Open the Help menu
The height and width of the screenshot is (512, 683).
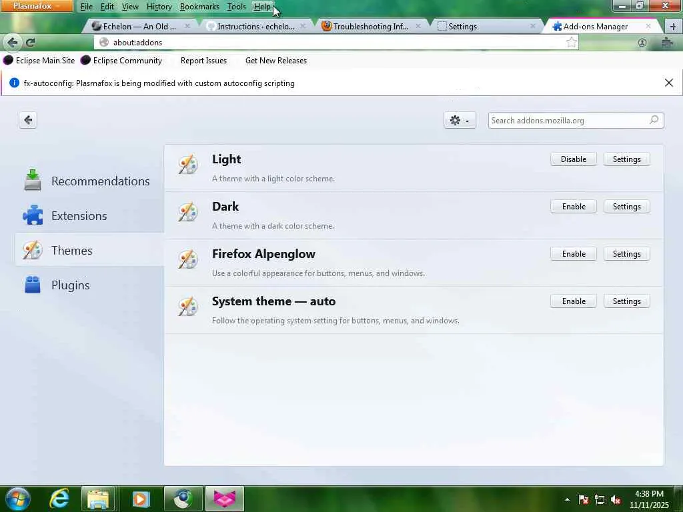click(x=262, y=7)
